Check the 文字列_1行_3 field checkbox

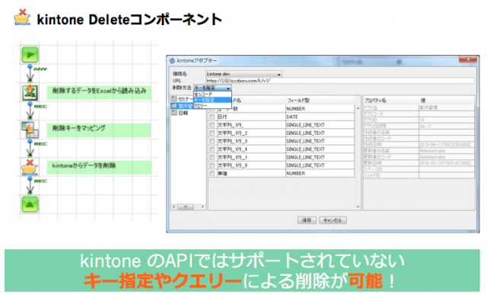click(212, 141)
